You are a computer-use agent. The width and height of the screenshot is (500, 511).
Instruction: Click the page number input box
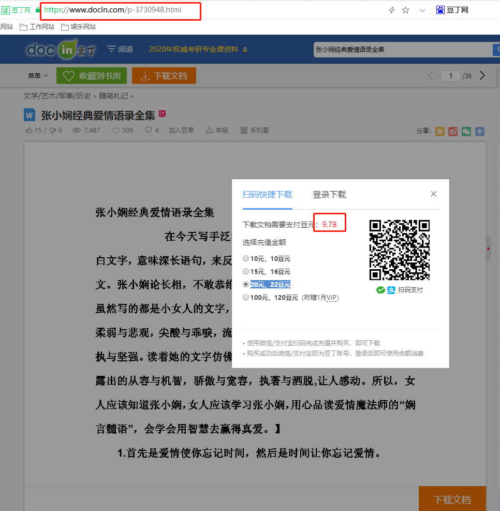(x=450, y=76)
